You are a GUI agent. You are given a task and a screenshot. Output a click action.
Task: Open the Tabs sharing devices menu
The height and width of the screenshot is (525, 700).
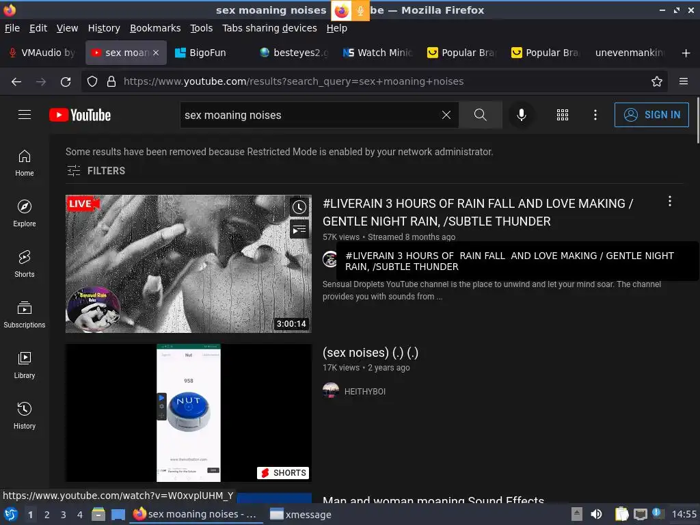tap(269, 28)
